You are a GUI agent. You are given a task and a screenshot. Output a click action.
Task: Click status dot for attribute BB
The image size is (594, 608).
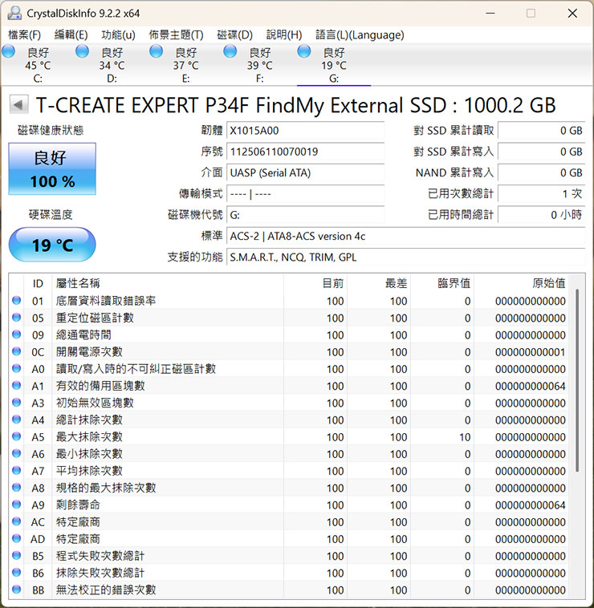(16, 590)
